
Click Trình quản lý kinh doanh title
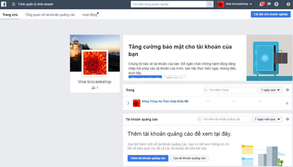pos(35,4)
